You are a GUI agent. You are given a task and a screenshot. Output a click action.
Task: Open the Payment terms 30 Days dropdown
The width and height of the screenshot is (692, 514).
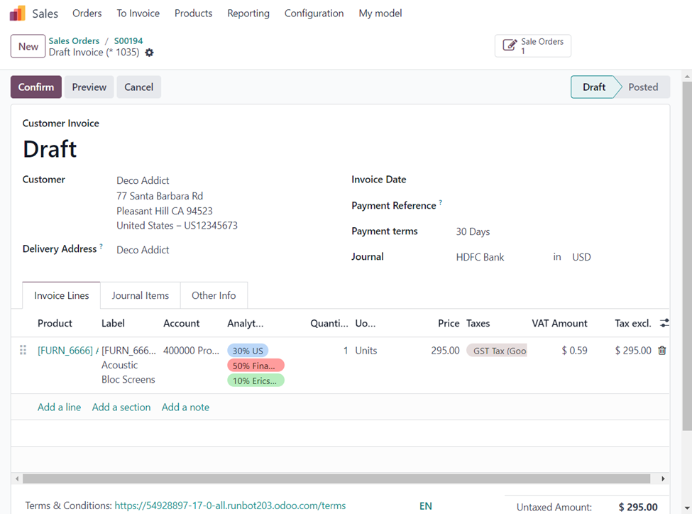tap(497, 231)
